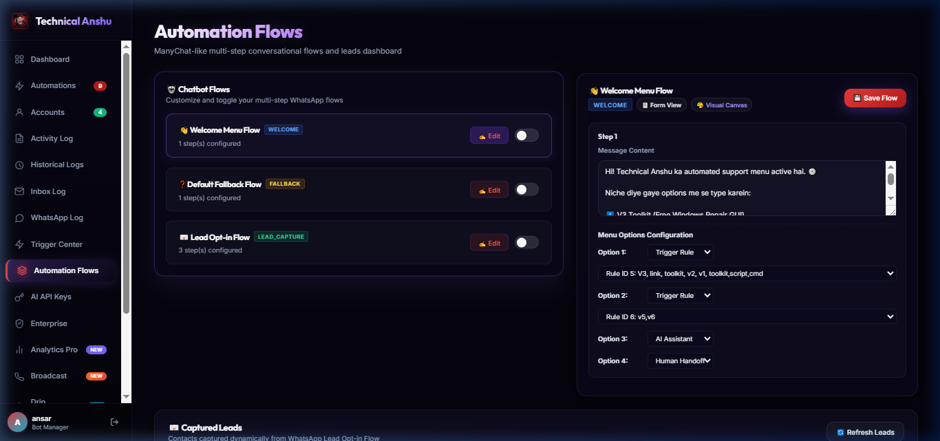Click the Chatbot Flows heading
Screen dimensions: 940x441
198,89
